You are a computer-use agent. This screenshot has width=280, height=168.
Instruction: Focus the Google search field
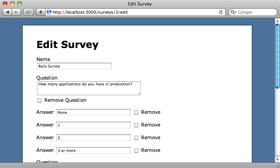[253, 12]
